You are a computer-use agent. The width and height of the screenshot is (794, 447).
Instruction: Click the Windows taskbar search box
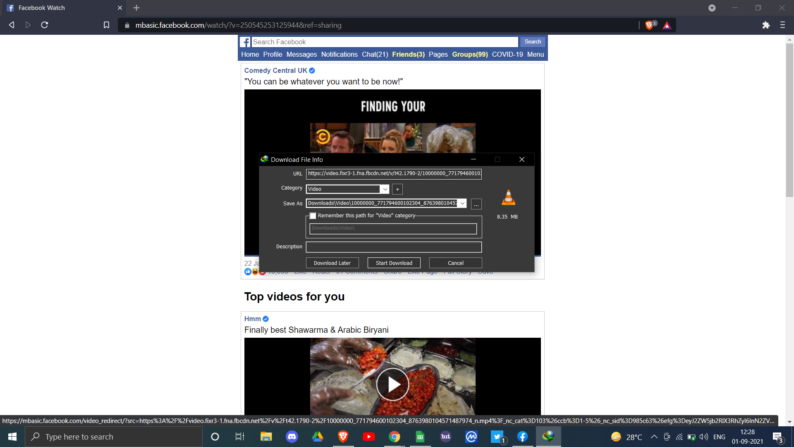(x=114, y=437)
